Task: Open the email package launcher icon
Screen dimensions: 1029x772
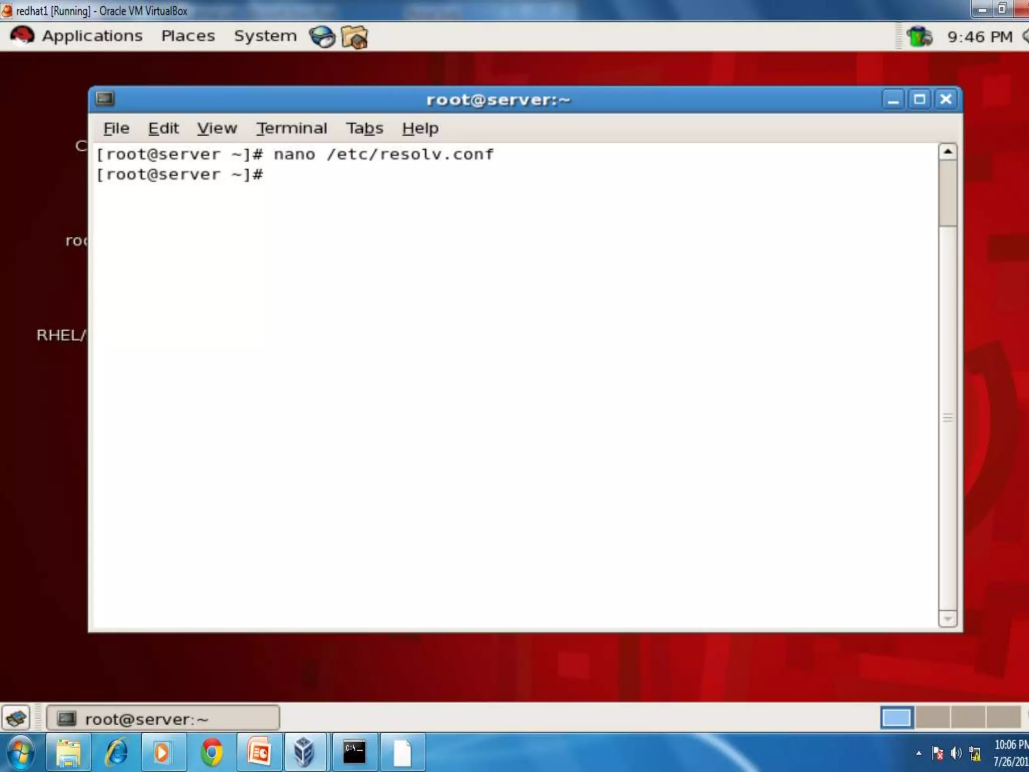Action: [354, 38]
